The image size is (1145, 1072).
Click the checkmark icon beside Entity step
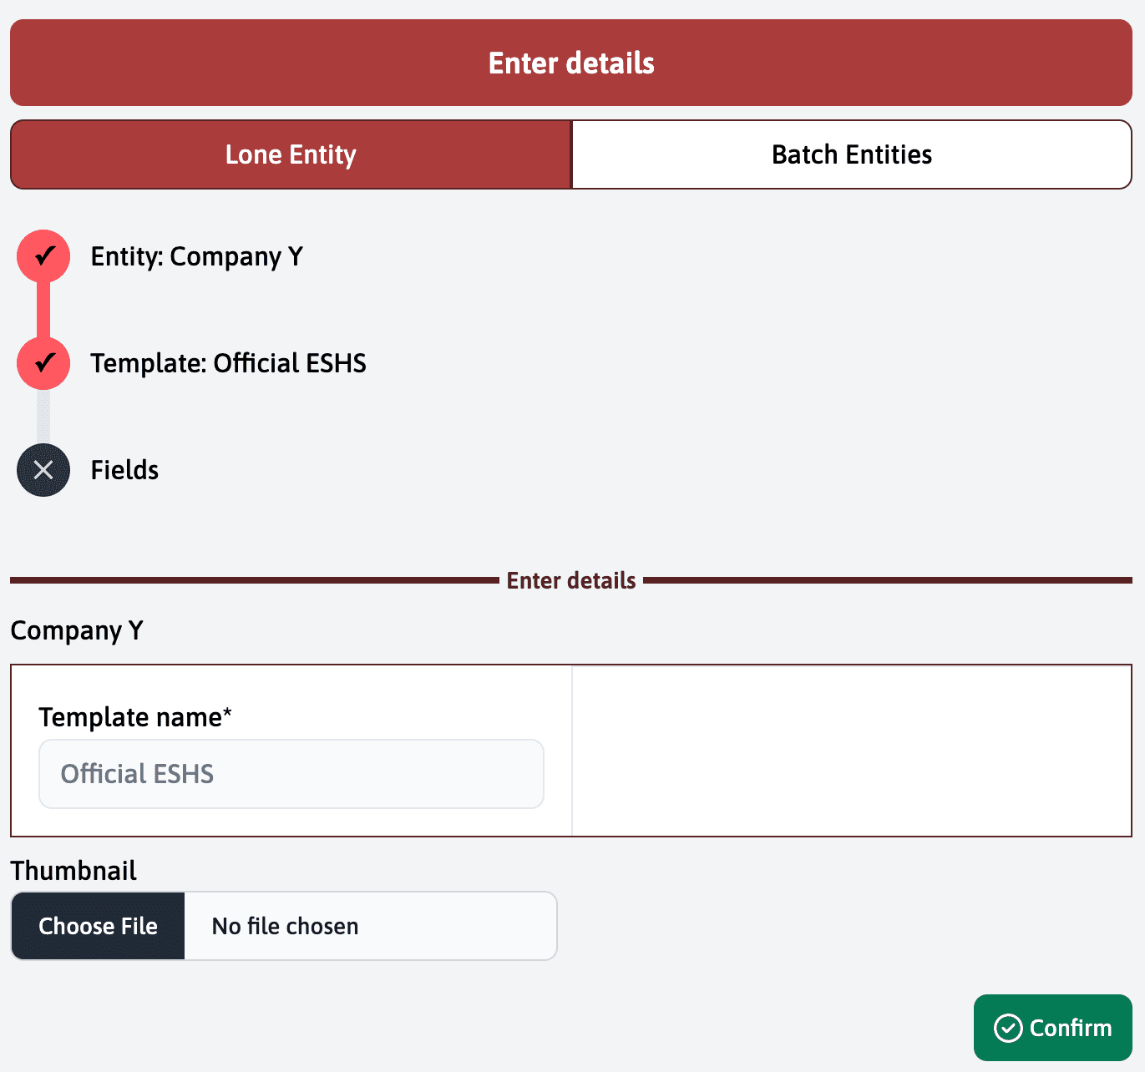[x=43, y=255]
